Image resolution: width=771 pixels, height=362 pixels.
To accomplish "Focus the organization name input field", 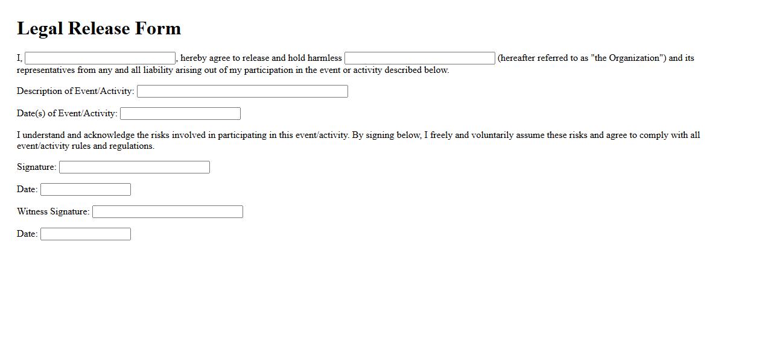I will tap(419, 58).
